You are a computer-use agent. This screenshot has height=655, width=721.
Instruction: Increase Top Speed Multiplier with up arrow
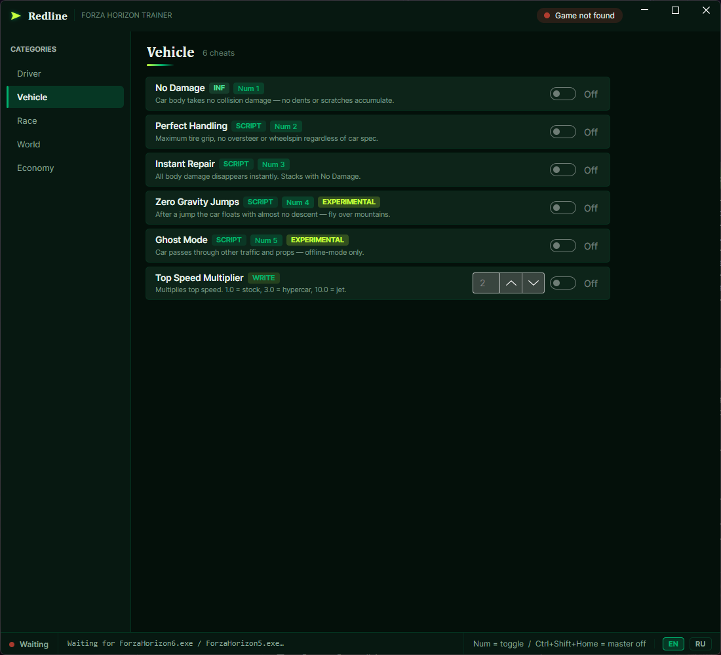511,283
